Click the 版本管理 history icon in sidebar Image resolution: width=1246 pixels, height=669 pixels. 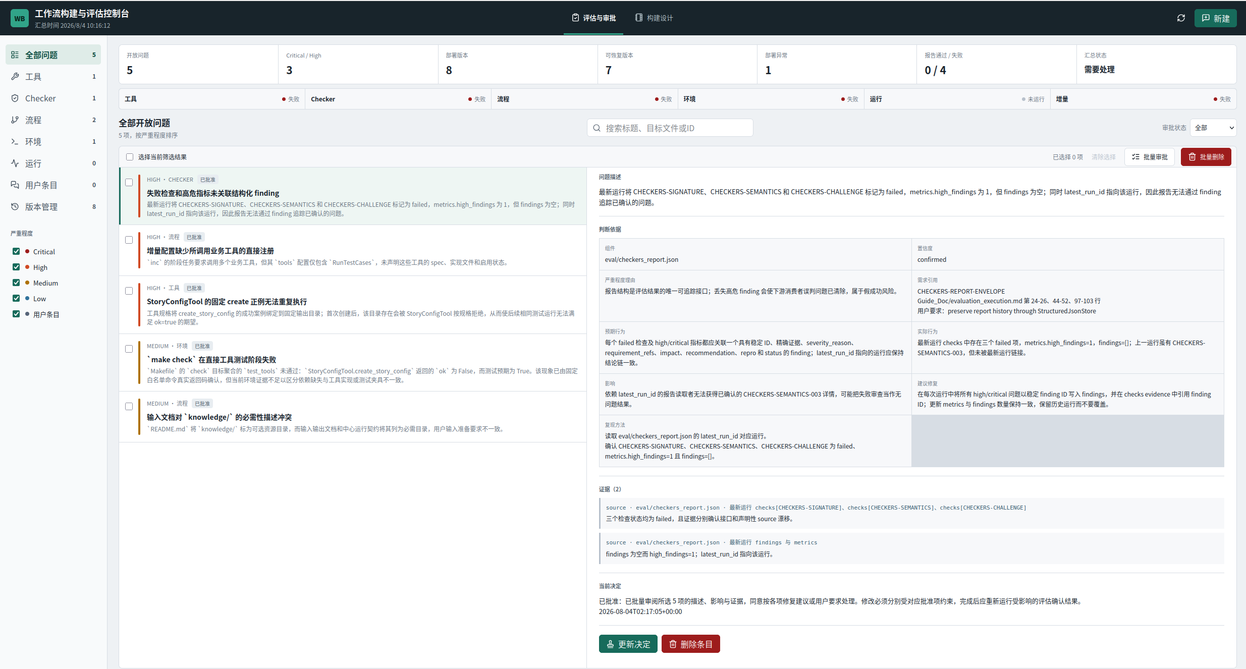click(15, 207)
